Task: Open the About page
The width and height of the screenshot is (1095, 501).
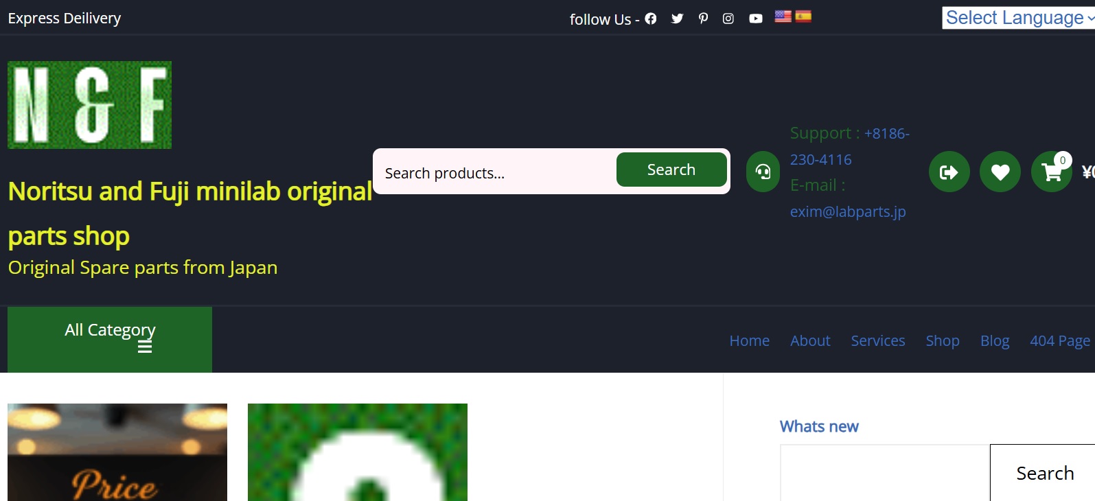Action: (x=810, y=341)
